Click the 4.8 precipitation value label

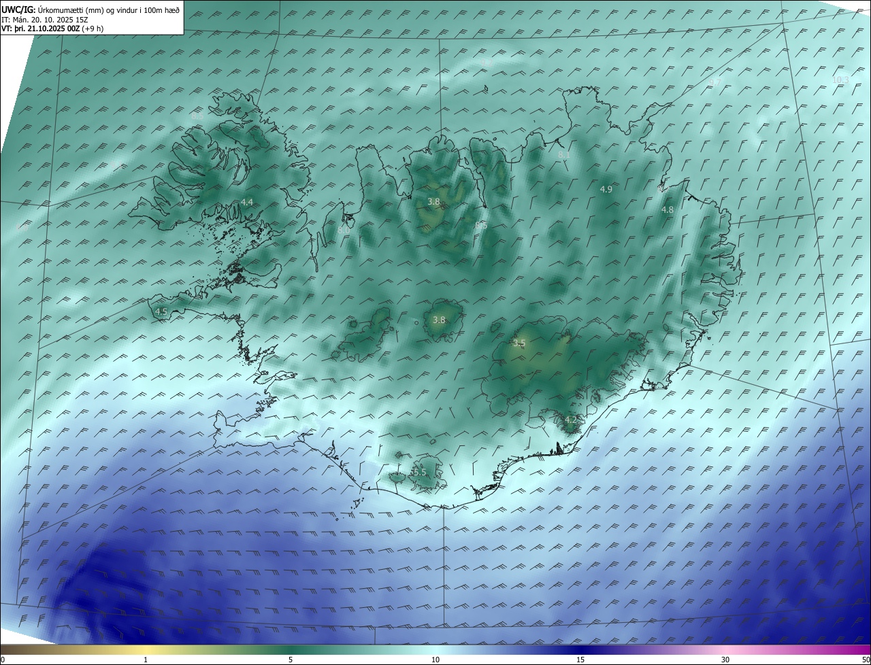click(x=668, y=210)
